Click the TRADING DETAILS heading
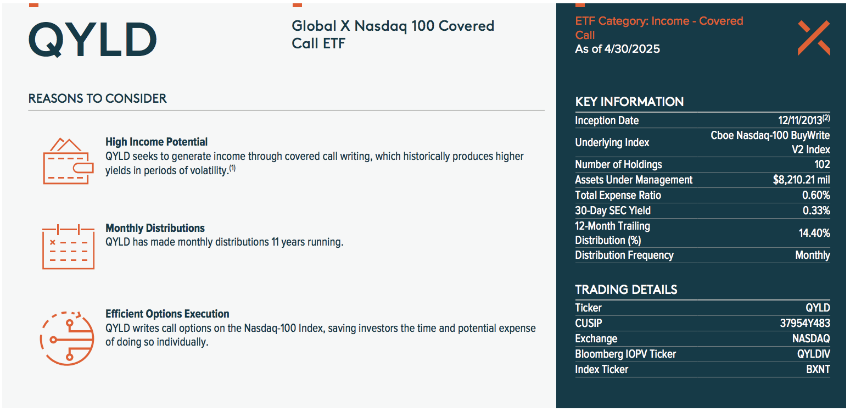The image size is (850, 411). (626, 290)
